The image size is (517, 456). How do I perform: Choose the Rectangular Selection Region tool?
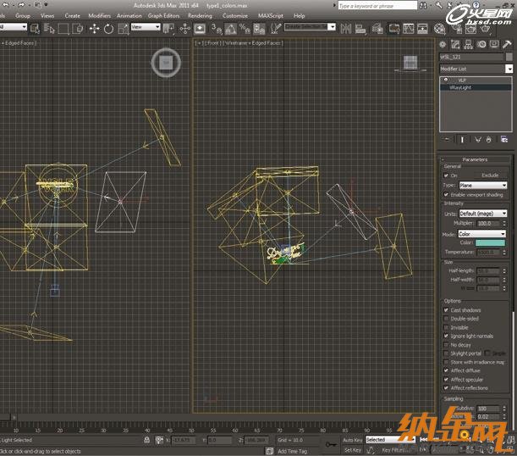tap(63, 29)
